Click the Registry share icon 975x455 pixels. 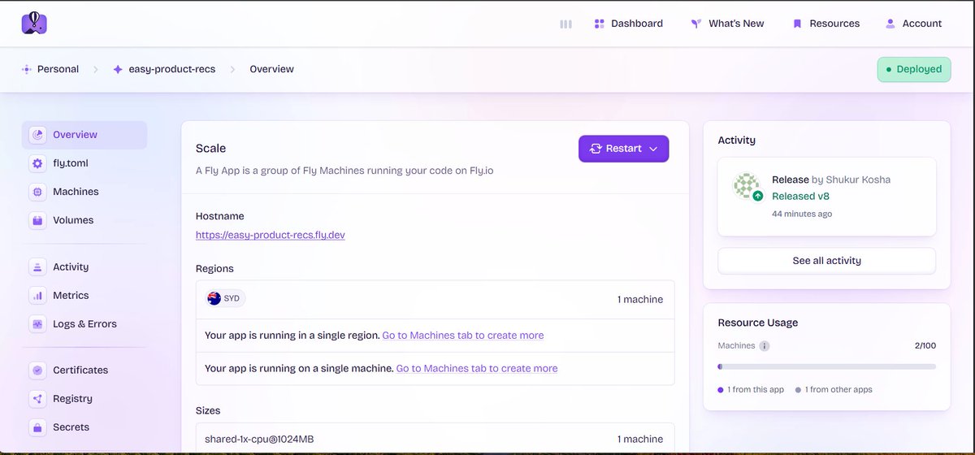pyautogui.click(x=37, y=398)
